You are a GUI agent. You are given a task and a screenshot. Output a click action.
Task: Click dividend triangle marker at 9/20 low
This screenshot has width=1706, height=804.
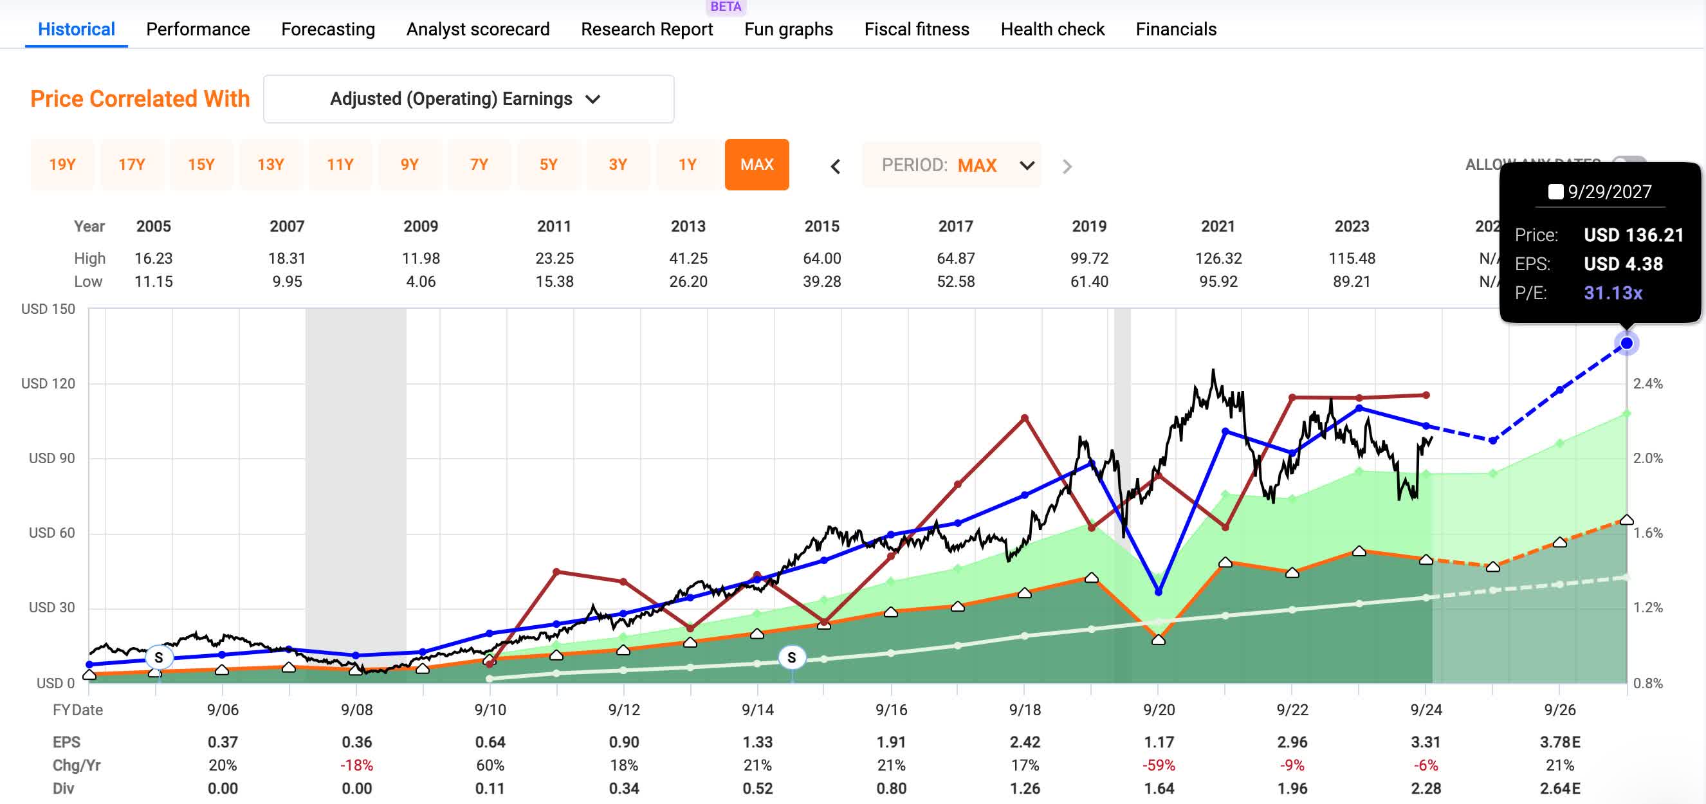tap(1159, 640)
